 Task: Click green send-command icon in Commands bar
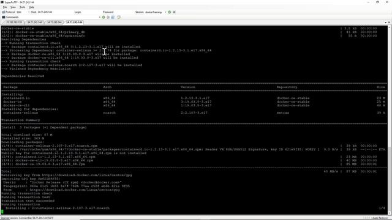point(104,17)
